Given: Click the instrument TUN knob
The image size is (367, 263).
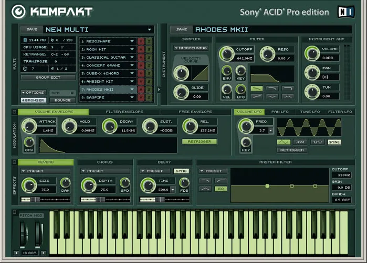Looking at the screenshot, I should pyautogui.click(x=312, y=92).
